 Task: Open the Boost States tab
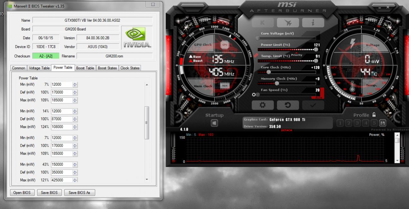point(108,68)
